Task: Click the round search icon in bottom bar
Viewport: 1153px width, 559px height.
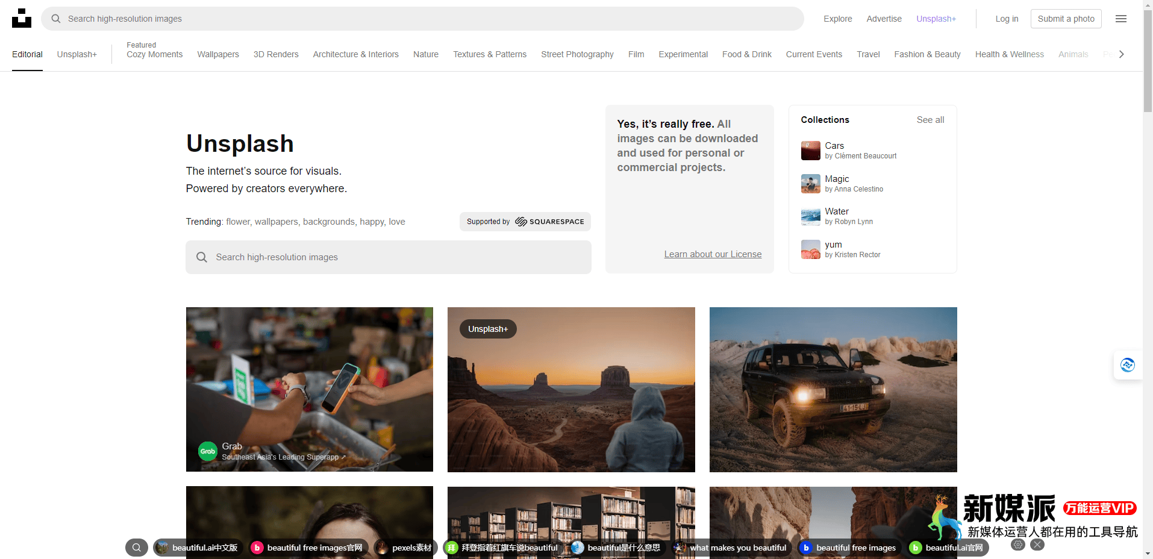Action: coord(137,548)
